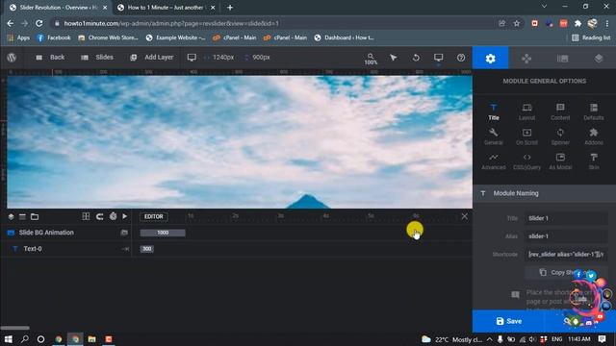Open the 100% zoom control

[x=371, y=59]
